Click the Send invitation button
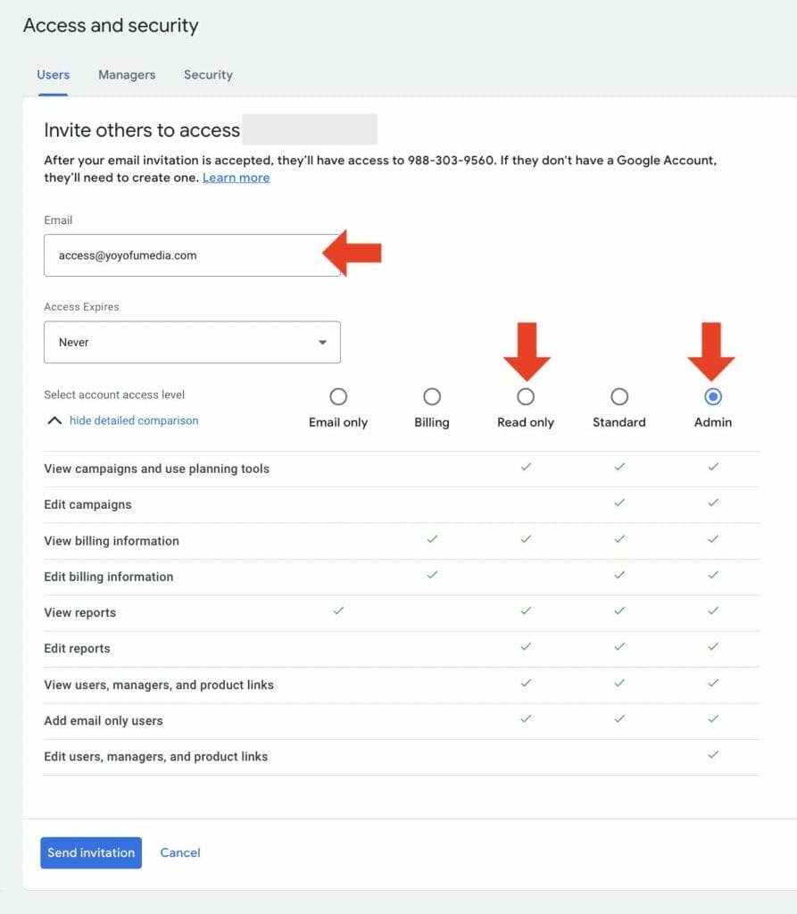Screen dimensions: 797x914 tap(91, 852)
